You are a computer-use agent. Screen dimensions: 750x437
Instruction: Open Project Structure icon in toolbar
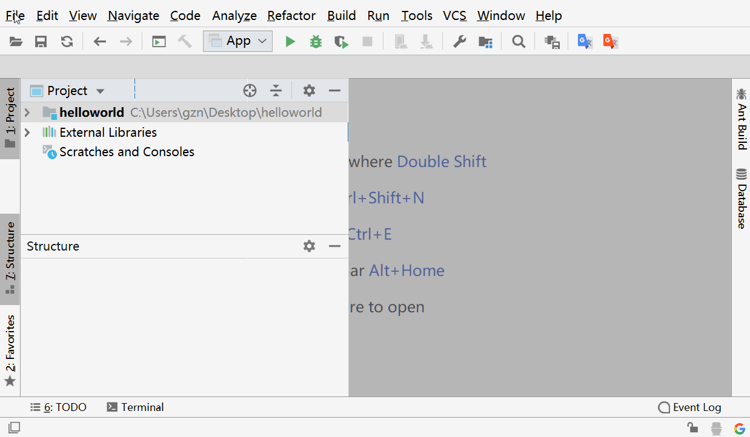pos(485,42)
